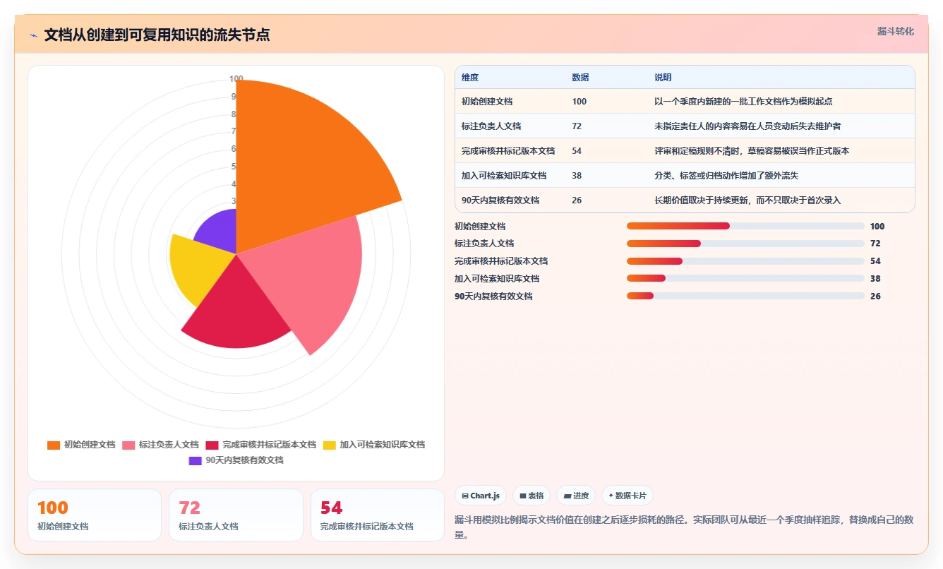Click the value 54 in the table
Viewport: 943px width, 569px height.
click(x=577, y=151)
